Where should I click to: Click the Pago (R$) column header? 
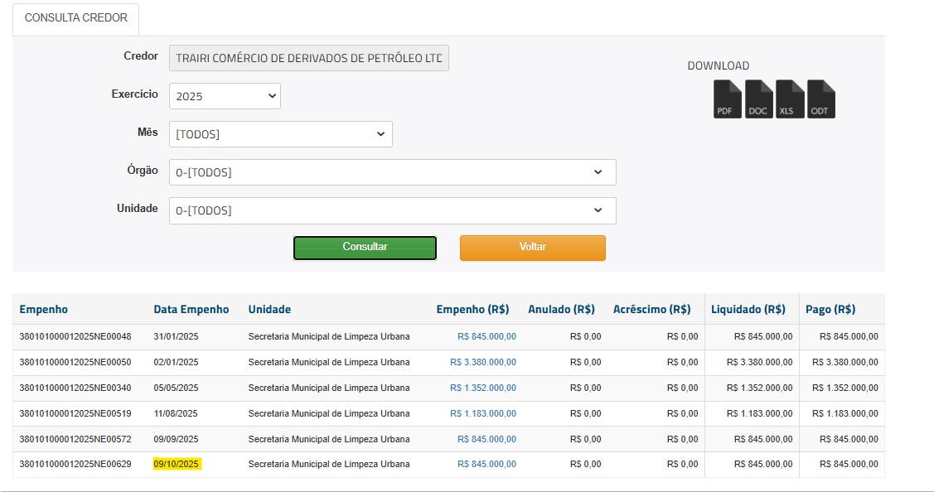pyautogui.click(x=830, y=309)
